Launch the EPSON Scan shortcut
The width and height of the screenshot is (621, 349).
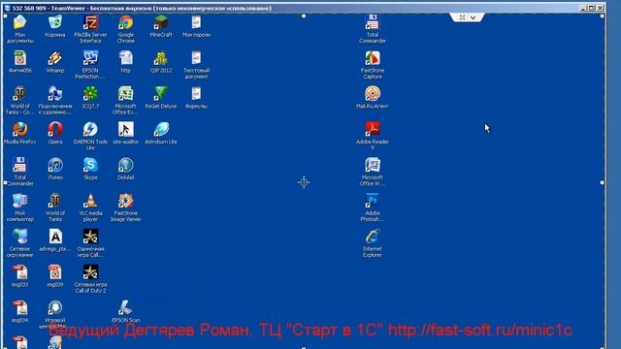(126, 308)
